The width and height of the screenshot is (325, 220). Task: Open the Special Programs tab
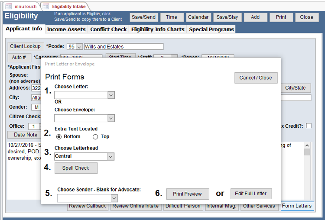(211, 29)
